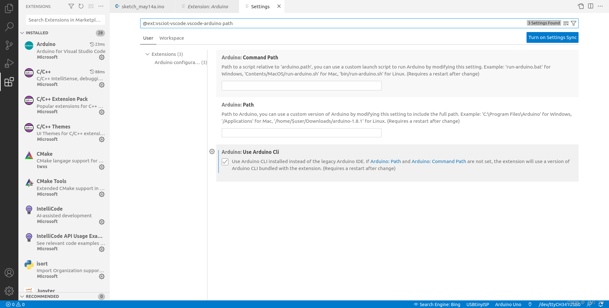609x308 pixels.
Task: Click the USB power icon in the status bar
Action: (530, 304)
